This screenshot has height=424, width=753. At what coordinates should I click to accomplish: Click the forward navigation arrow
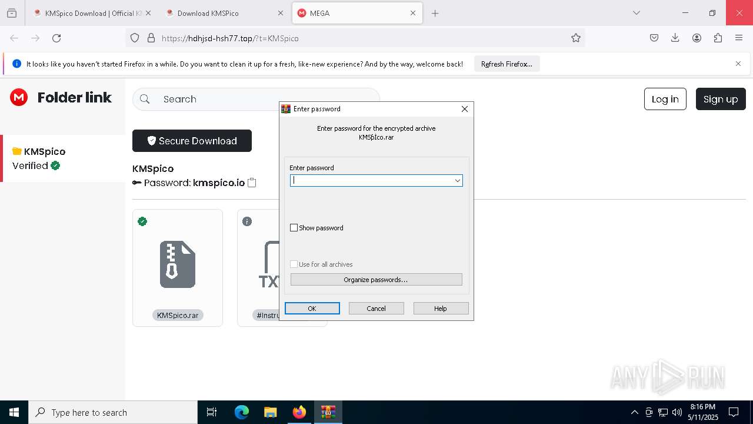pos(35,38)
